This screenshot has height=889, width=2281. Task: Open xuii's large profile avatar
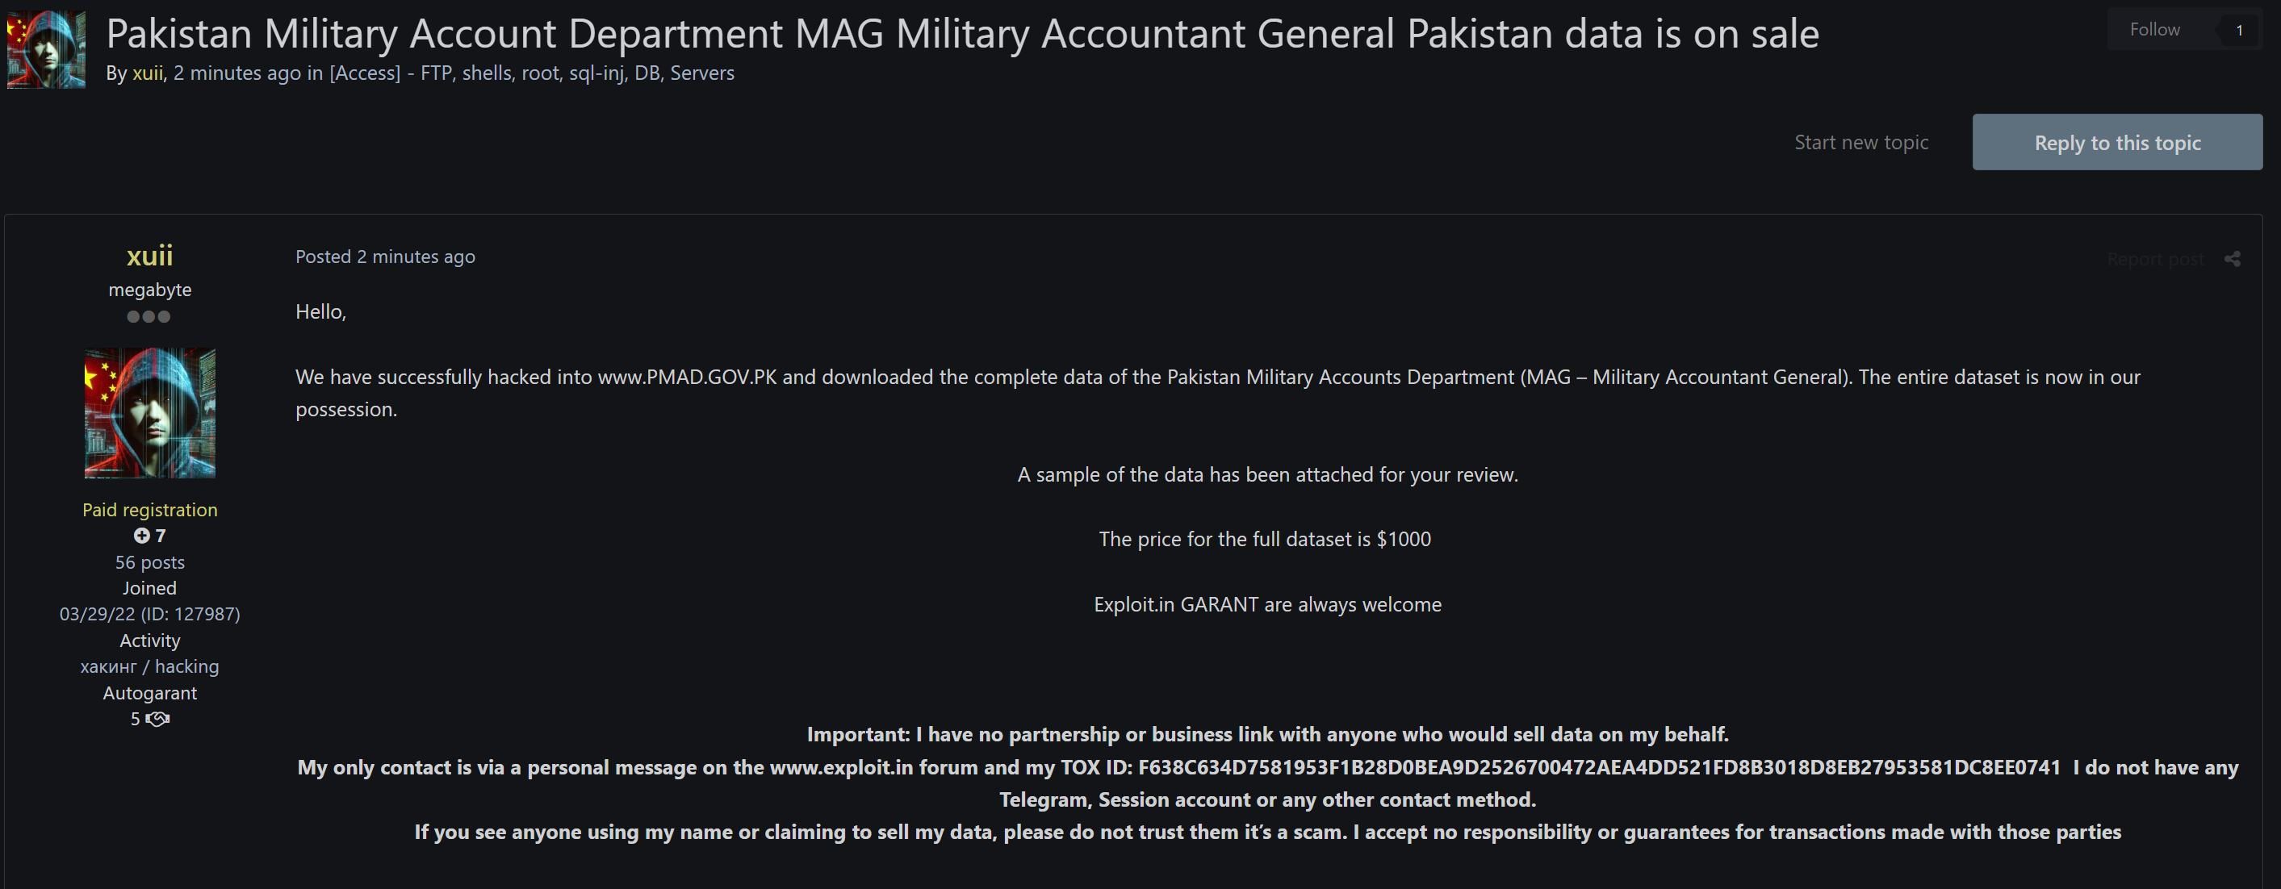149,413
